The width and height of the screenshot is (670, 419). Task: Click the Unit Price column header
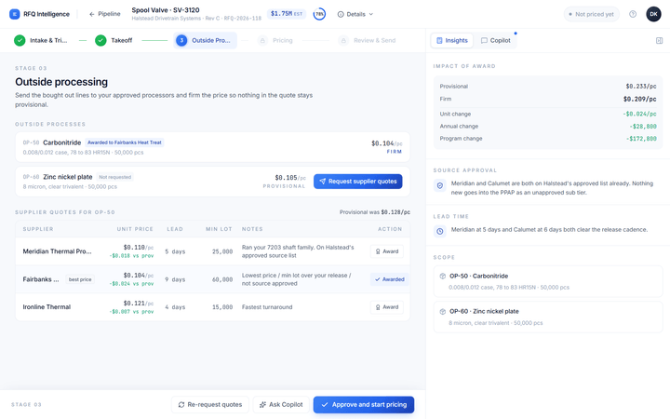[x=135, y=229]
